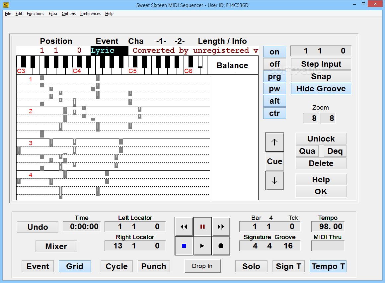Open the Help menu
385x283 pixels.
click(109, 14)
